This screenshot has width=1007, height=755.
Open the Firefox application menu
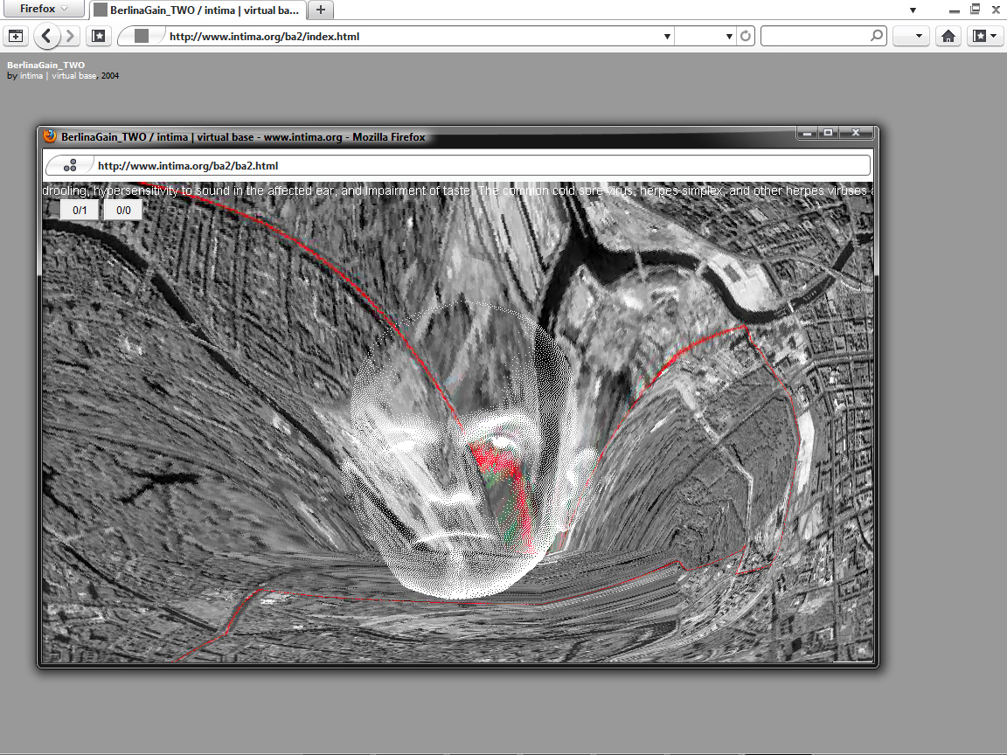[x=43, y=10]
